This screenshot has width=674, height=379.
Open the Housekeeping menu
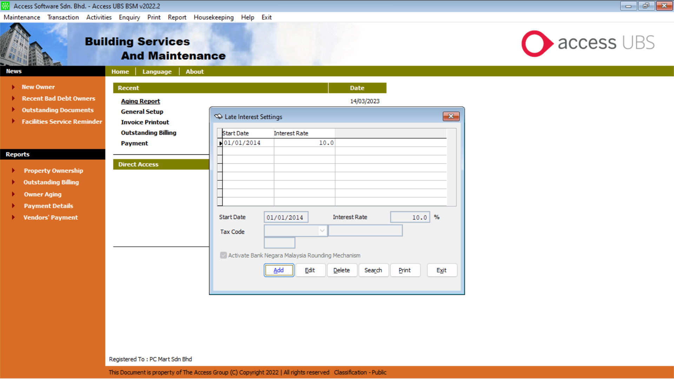213,17
